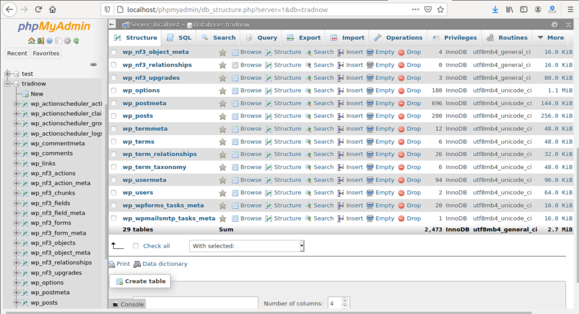Check the wp_wpforms_tasks_meta row checkbox
This screenshot has height=314, width=579.
pos(114,206)
